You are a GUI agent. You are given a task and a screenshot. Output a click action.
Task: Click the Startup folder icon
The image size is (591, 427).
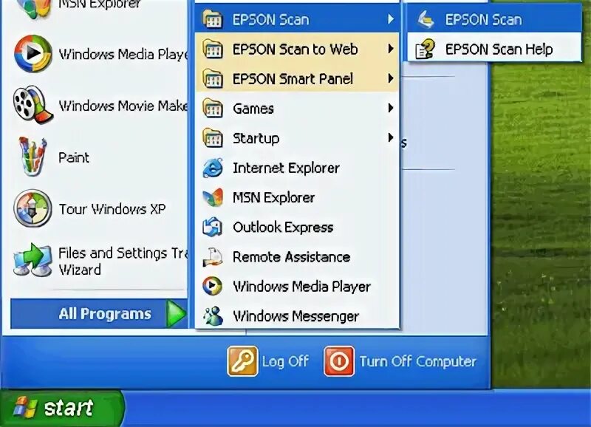(213, 138)
